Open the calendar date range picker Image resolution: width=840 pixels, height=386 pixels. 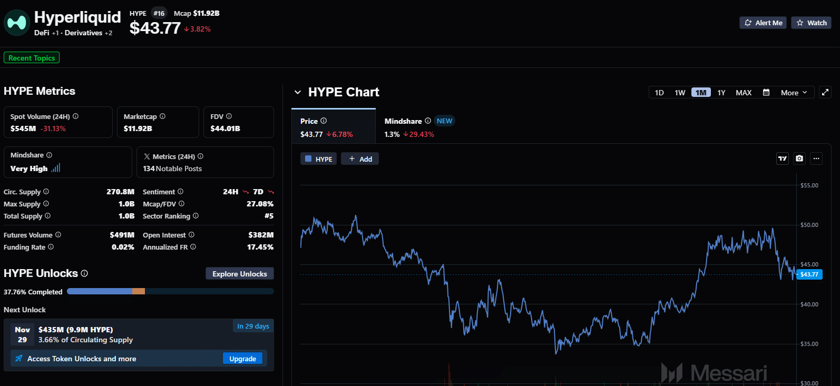click(x=766, y=93)
